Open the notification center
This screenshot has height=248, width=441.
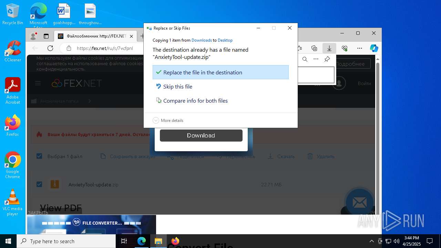point(430,241)
